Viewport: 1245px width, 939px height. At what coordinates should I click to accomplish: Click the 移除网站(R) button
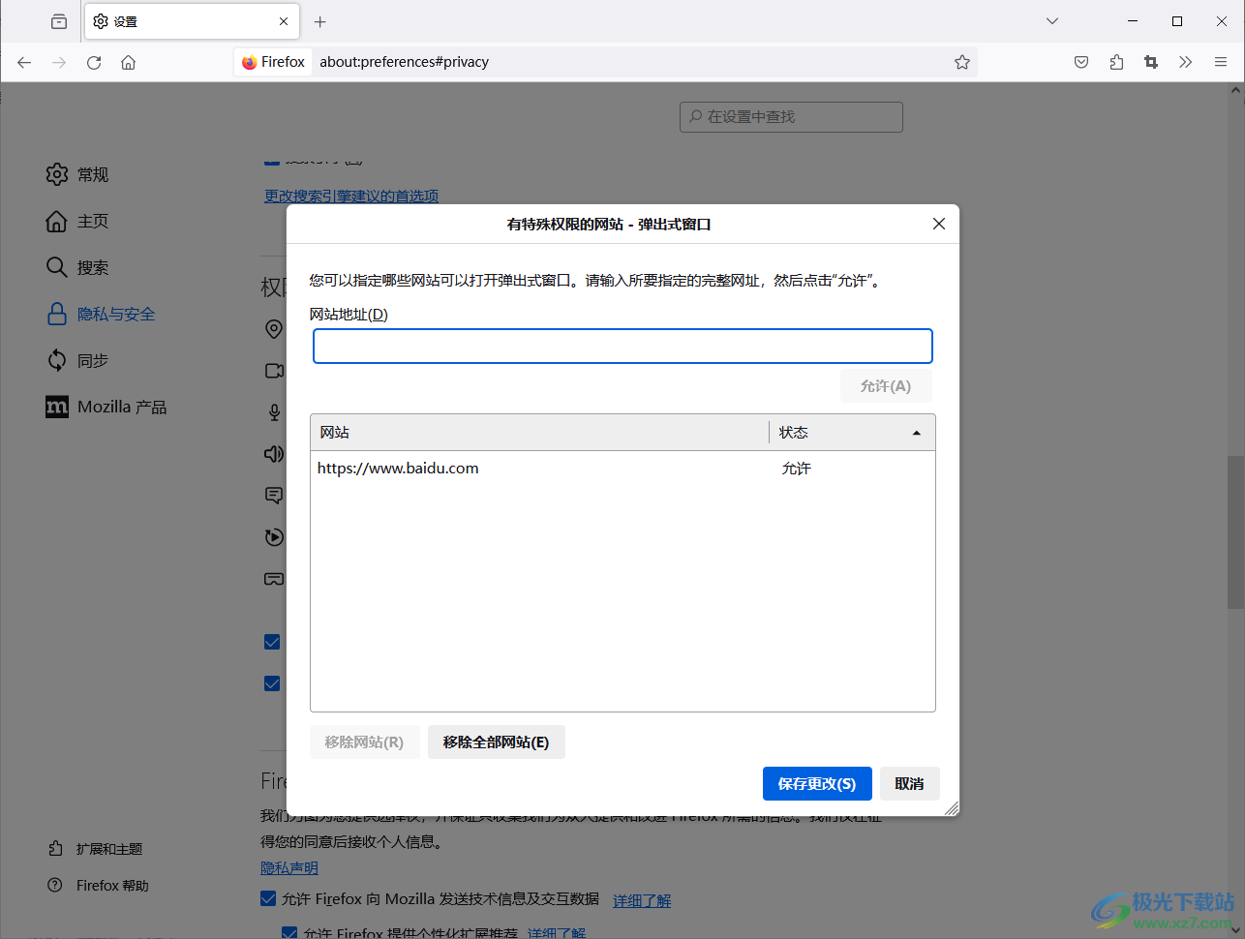(x=364, y=742)
